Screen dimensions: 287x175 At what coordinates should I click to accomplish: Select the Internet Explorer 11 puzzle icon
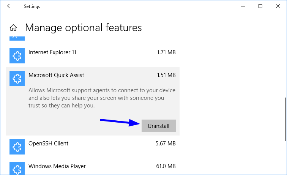(17, 56)
